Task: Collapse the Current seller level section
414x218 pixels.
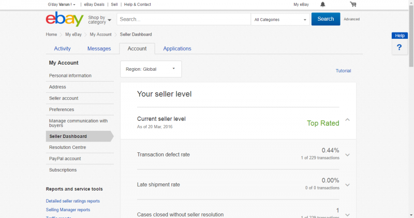Action: tap(347, 120)
